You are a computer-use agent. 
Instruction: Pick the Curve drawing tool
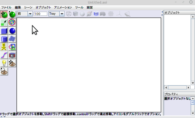click(4, 55)
